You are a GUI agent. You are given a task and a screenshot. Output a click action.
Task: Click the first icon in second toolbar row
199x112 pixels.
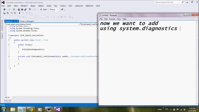click(4, 13)
